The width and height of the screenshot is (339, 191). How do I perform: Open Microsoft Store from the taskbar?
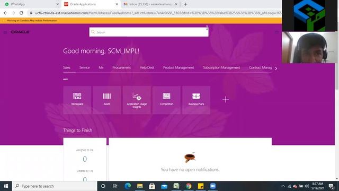(152, 186)
